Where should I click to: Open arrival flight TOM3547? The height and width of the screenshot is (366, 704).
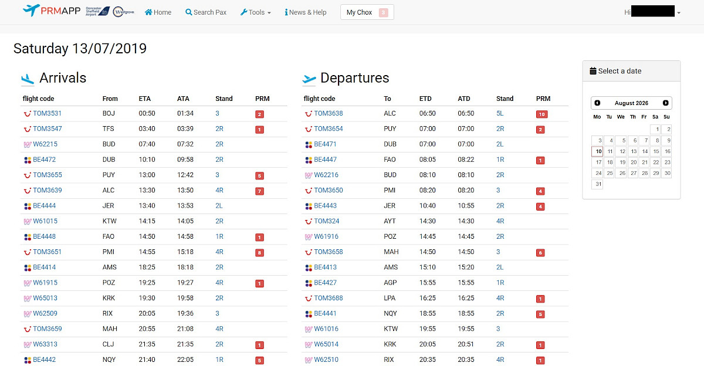[47, 128]
